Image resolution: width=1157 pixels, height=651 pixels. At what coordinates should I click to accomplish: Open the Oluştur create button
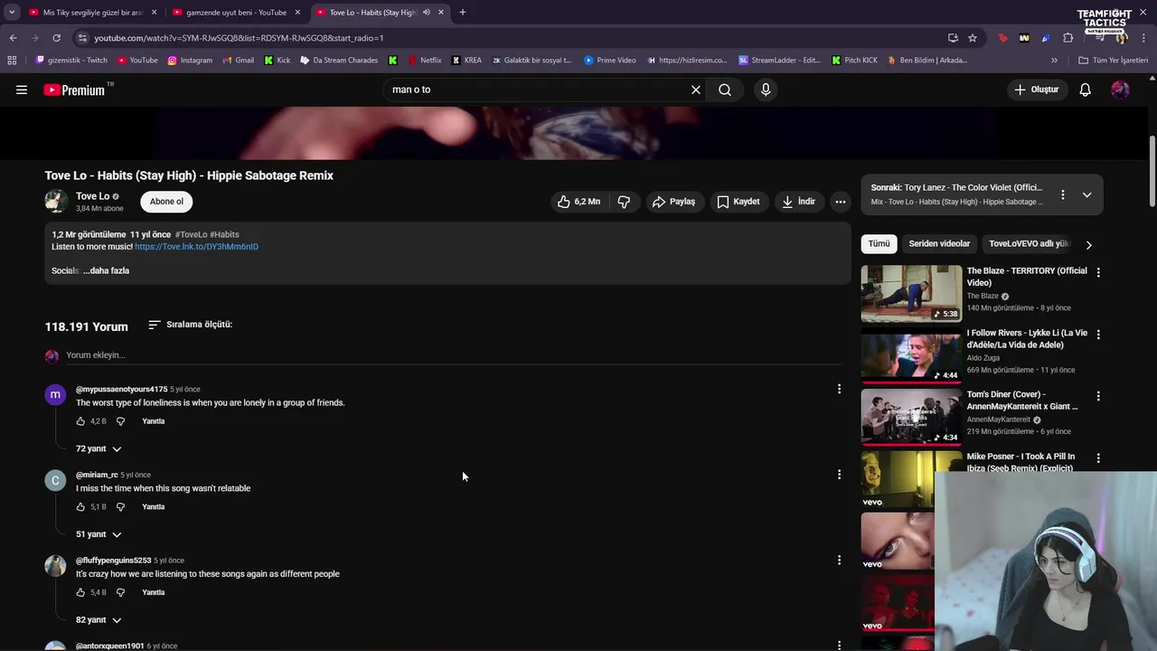[x=1036, y=90]
